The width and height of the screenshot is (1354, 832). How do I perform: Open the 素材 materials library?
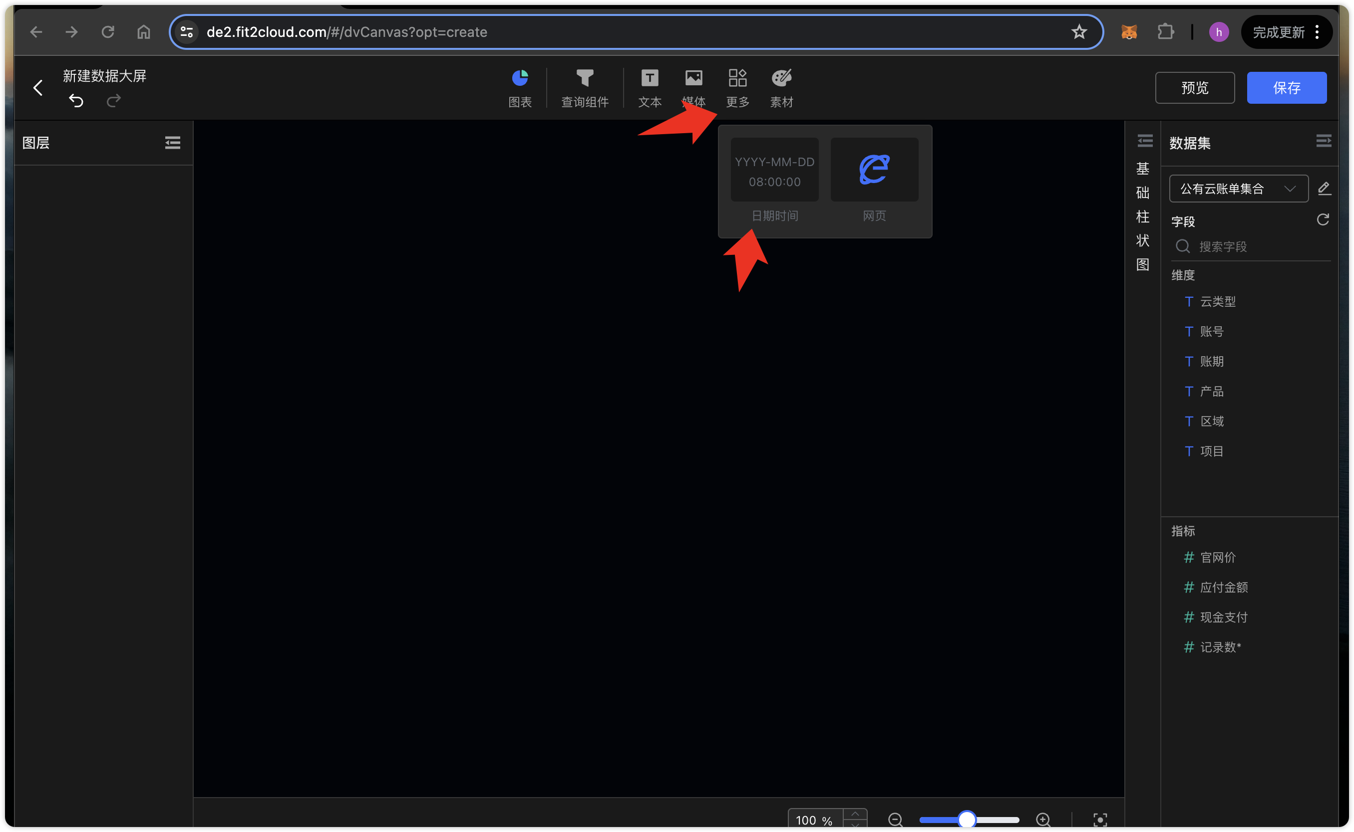(x=781, y=88)
